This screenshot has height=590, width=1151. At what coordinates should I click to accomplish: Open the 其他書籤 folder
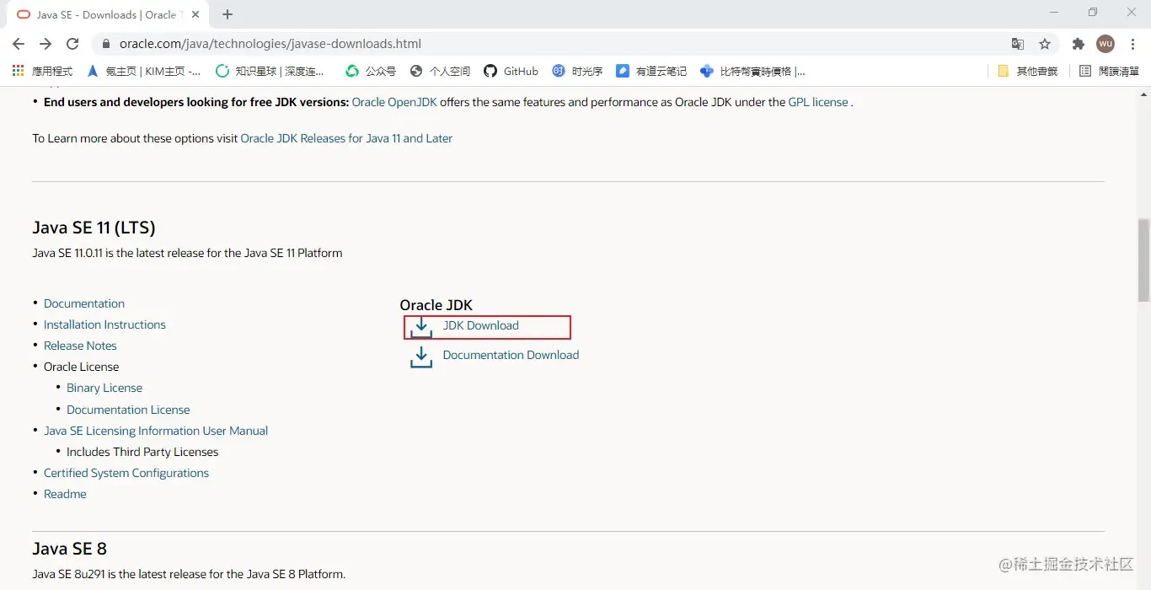1027,71
